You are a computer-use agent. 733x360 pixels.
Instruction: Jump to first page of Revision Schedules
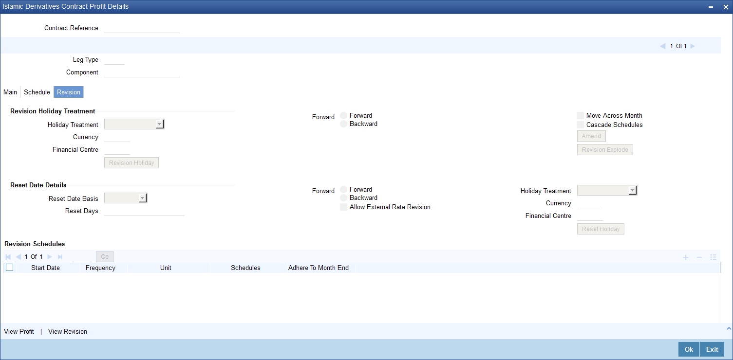pyautogui.click(x=8, y=257)
